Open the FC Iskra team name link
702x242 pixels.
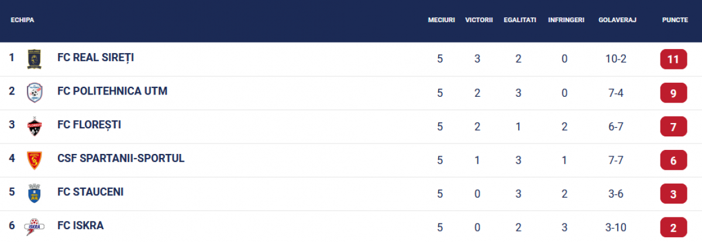click(x=81, y=225)
